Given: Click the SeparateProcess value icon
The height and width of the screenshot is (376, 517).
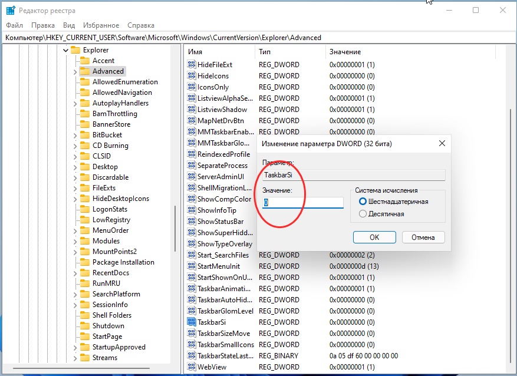Looking at the screenshot, I should (191, 165).
